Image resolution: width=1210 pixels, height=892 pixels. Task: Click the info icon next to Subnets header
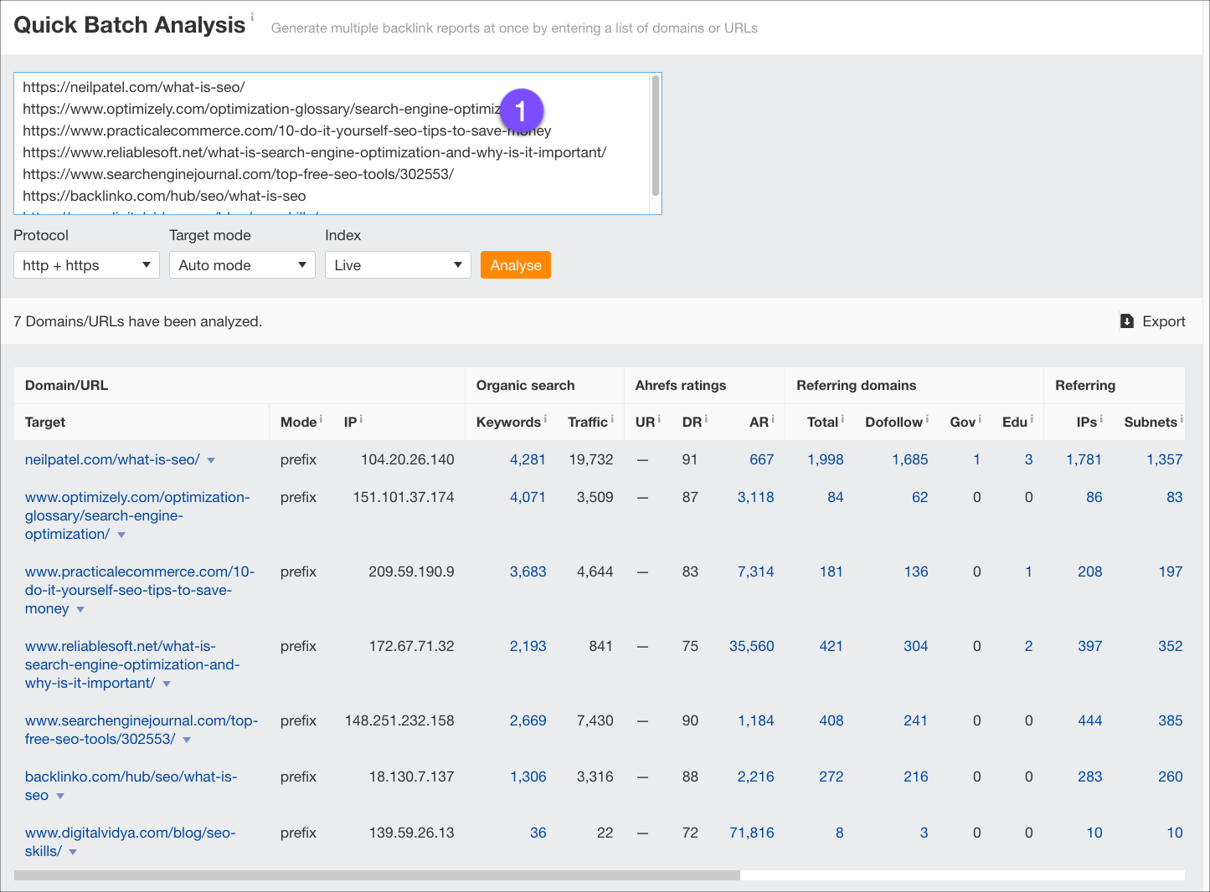[x=1181, y=418]
